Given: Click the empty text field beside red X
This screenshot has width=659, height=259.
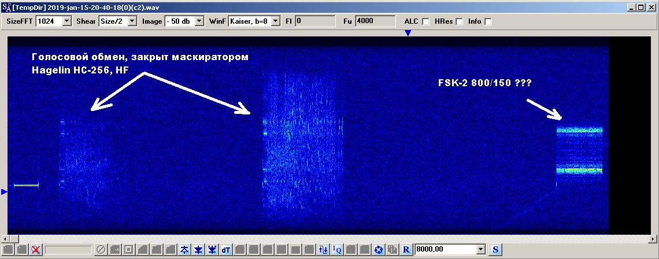Looking at the screenshot, I should point(68,250).
